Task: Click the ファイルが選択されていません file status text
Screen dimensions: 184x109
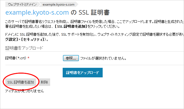Action: tap(103, 58)
